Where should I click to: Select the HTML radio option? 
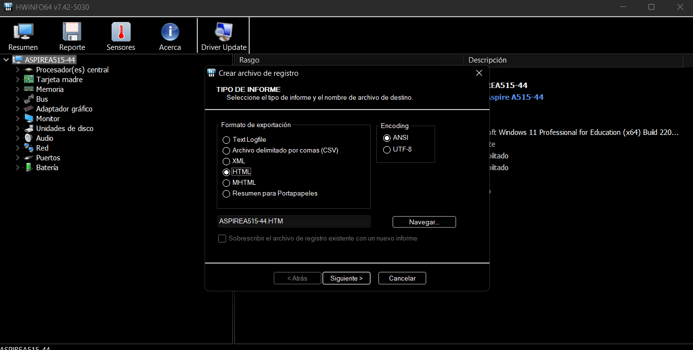(x=226, y=173)
